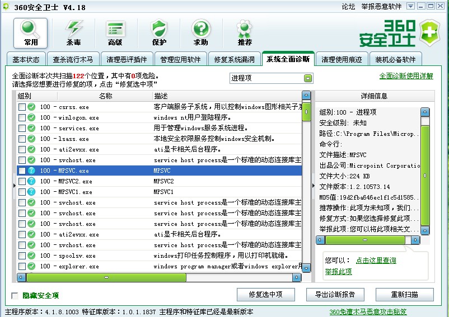Open the 求助 question mark icon
Image resolution: width=449 pixels, height=317 pixels.
point(201,33)
